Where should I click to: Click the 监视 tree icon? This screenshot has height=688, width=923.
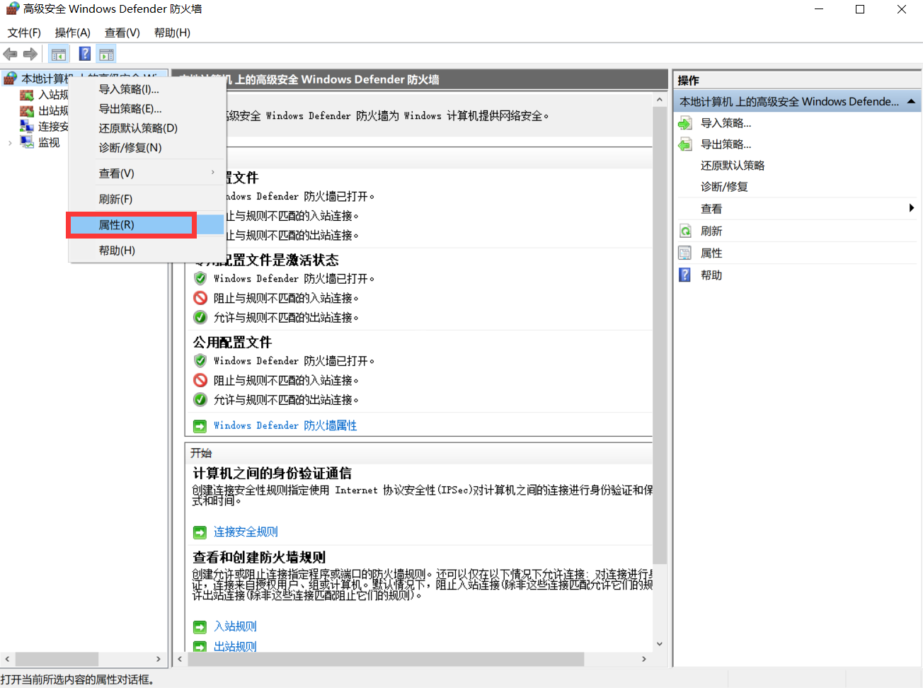[x=27, y=142]
